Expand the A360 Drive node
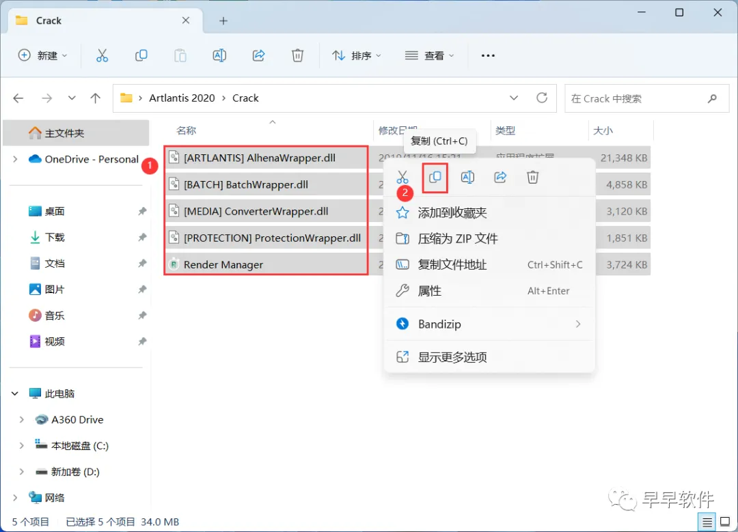Viewport: 738px width, 532px height. click(21, 419)
